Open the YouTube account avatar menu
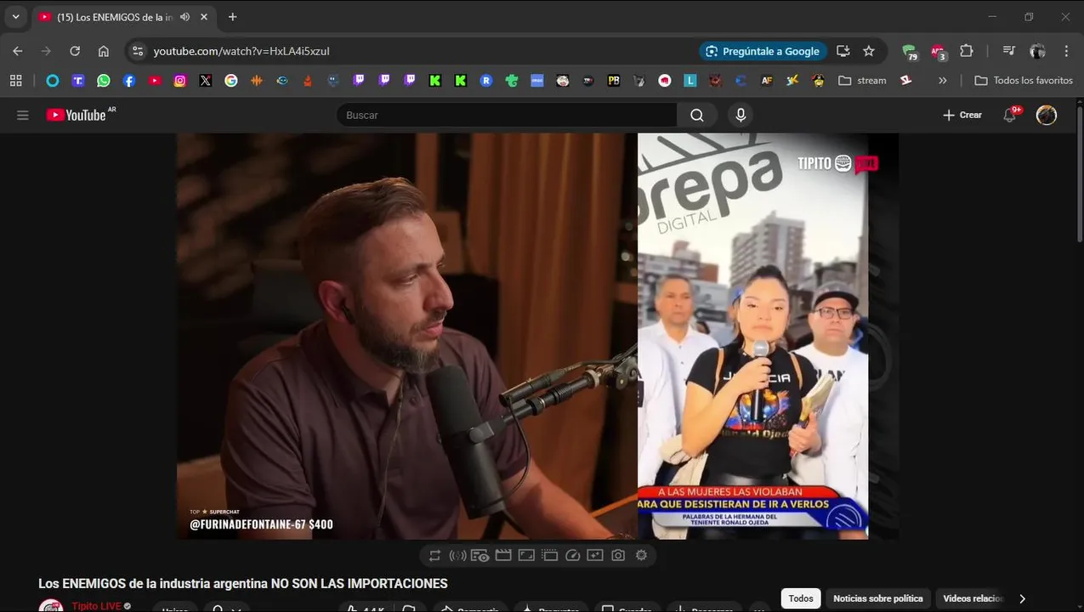Screen dimensions: 1084x612 1047,115
